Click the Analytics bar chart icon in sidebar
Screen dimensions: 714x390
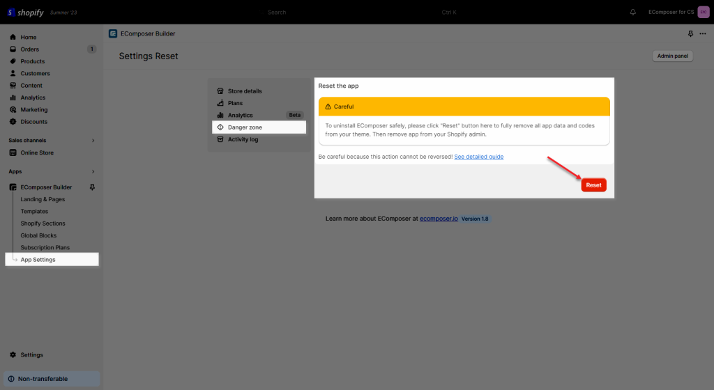(13, 97)
